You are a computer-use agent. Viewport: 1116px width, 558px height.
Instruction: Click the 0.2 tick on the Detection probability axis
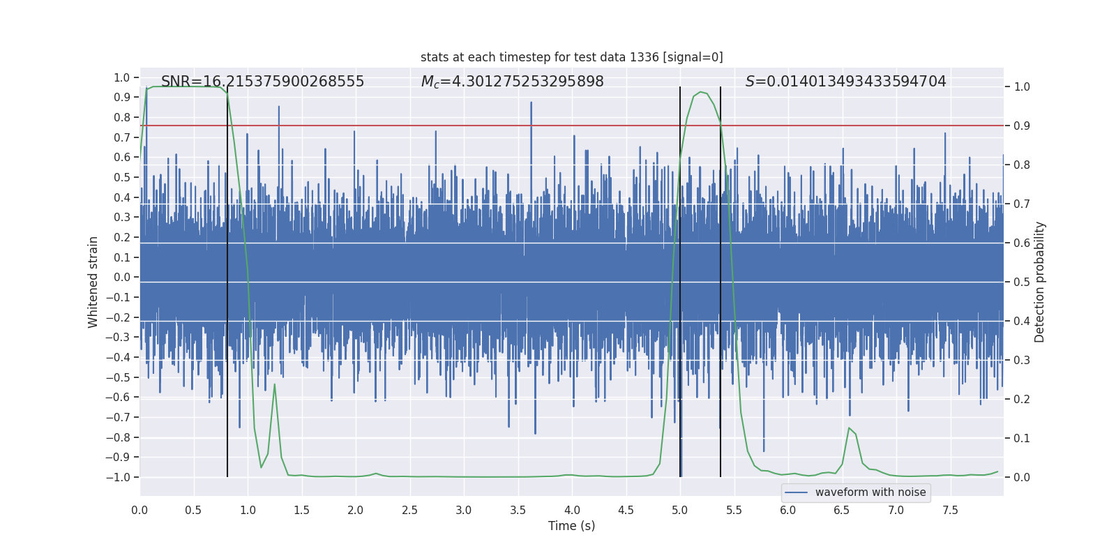click(1022, 400)
